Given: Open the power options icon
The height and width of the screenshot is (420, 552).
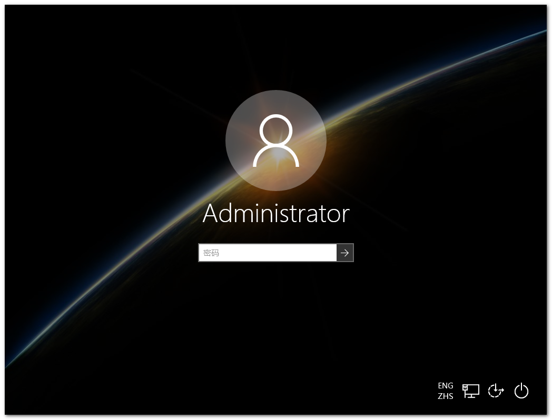Looking at the screenshot, I should [x=521, y=391].
